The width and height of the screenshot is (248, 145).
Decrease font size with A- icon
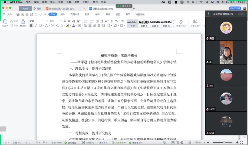69,21
